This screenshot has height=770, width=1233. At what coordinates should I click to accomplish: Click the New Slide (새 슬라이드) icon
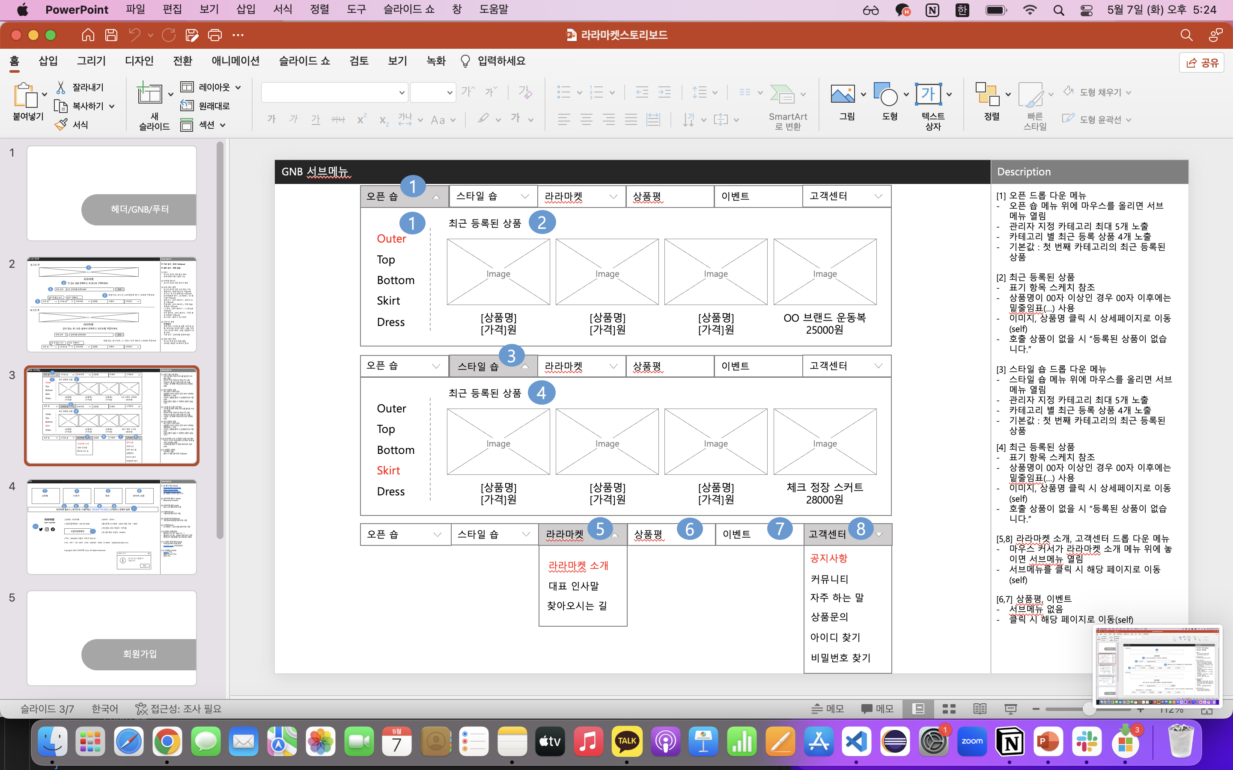pyautogui.click(x=149, y=94)
